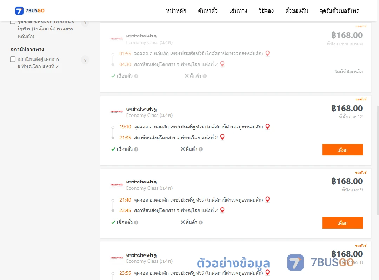The height and width of the screenshot is (280, 379).
Task: Open คืนตั๋ว info icon on 21:40 trip
Action: pos(201,222)
